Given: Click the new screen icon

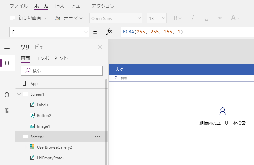Looking at the screenshot, I should coord(12,18).
